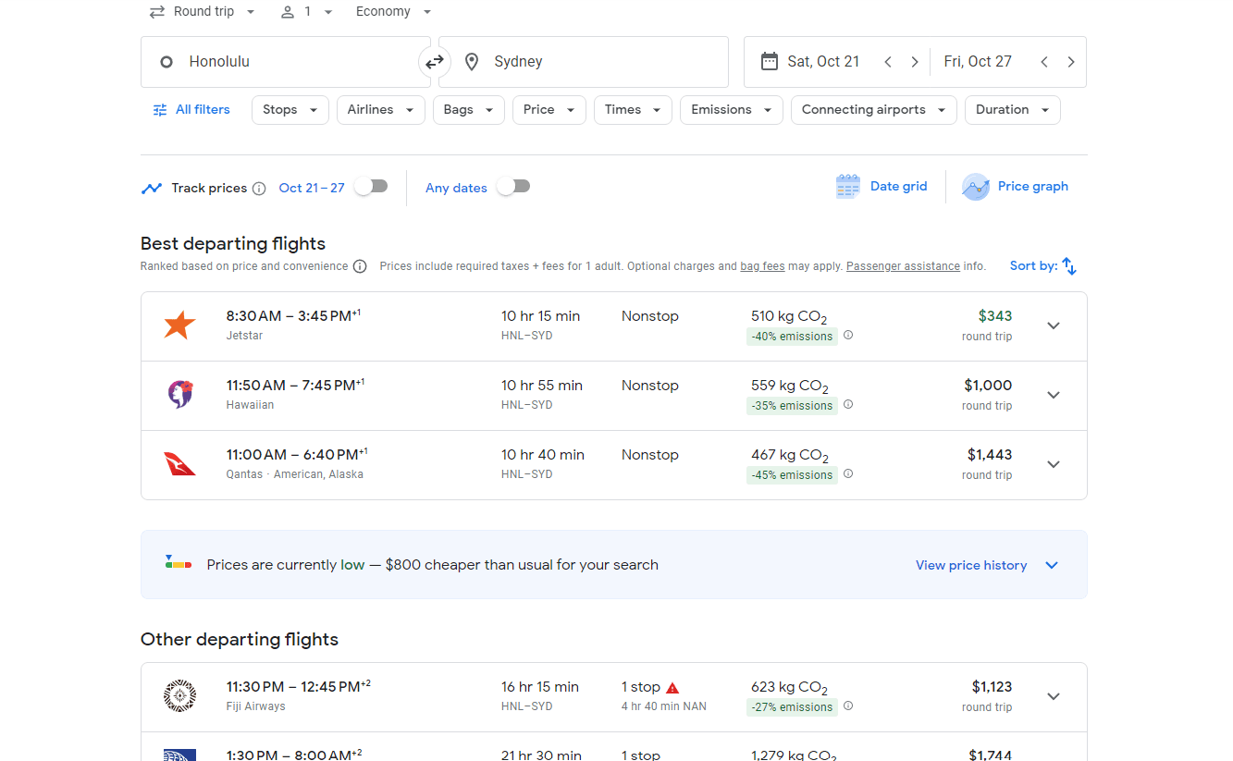Image resolution: width=1233 pixels, height=761 pixels.
Task: Click the Honolulu origin field
Action: point(285,62)
